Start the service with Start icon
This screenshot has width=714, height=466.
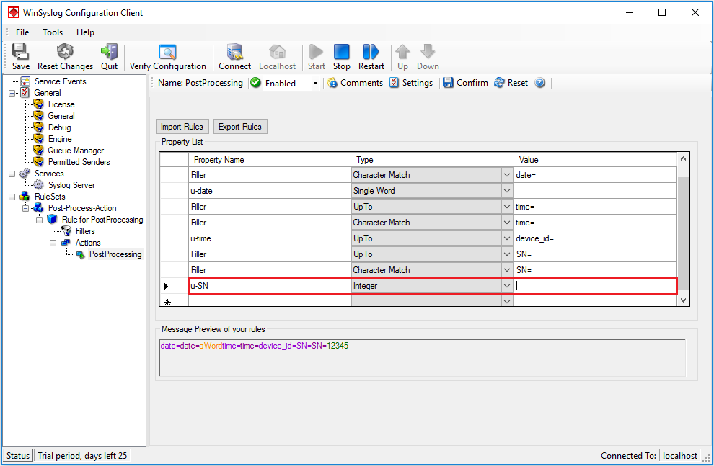click(316, 57)
